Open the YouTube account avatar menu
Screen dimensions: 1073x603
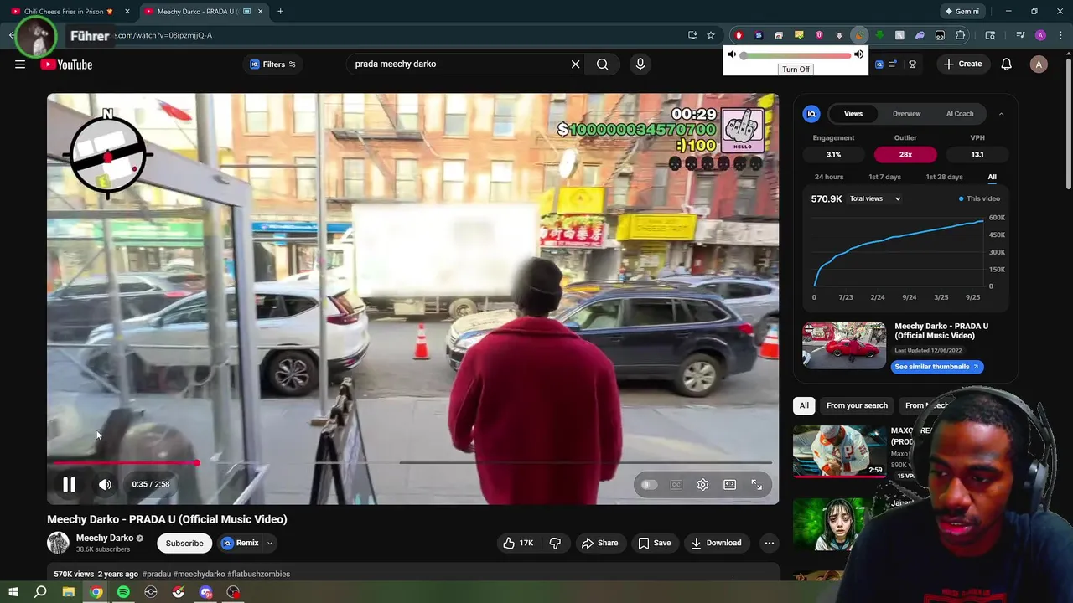[x=1039, y=64]
